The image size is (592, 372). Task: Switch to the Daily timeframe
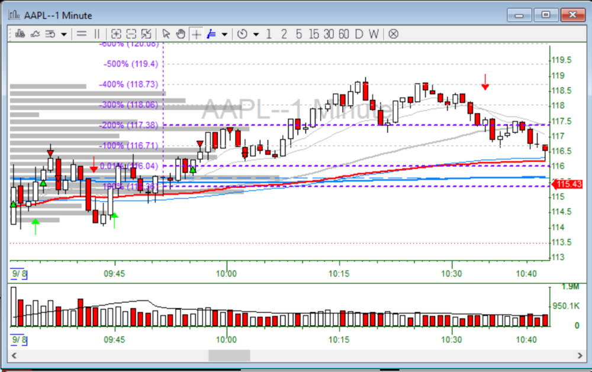pyautogui.click(x=359, y=34)
